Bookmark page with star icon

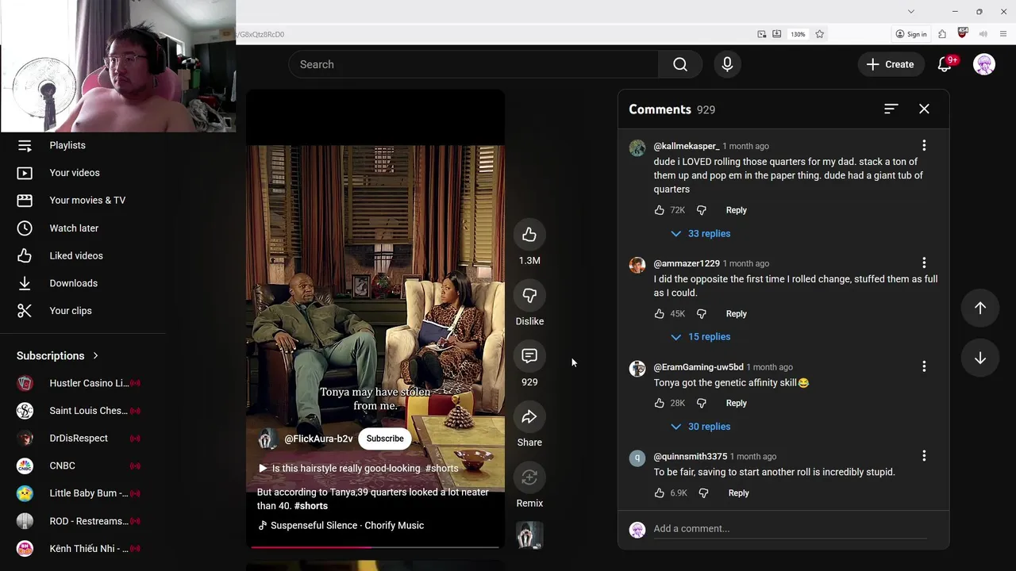[819, 34]
